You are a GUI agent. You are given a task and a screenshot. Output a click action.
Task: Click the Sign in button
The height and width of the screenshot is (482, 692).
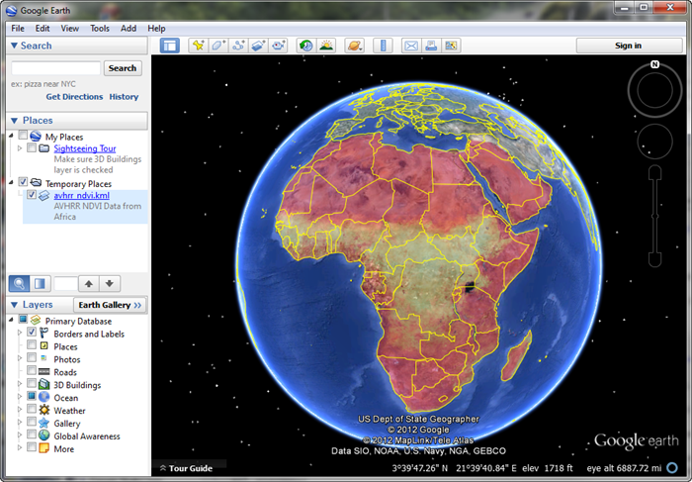point(628,46)
